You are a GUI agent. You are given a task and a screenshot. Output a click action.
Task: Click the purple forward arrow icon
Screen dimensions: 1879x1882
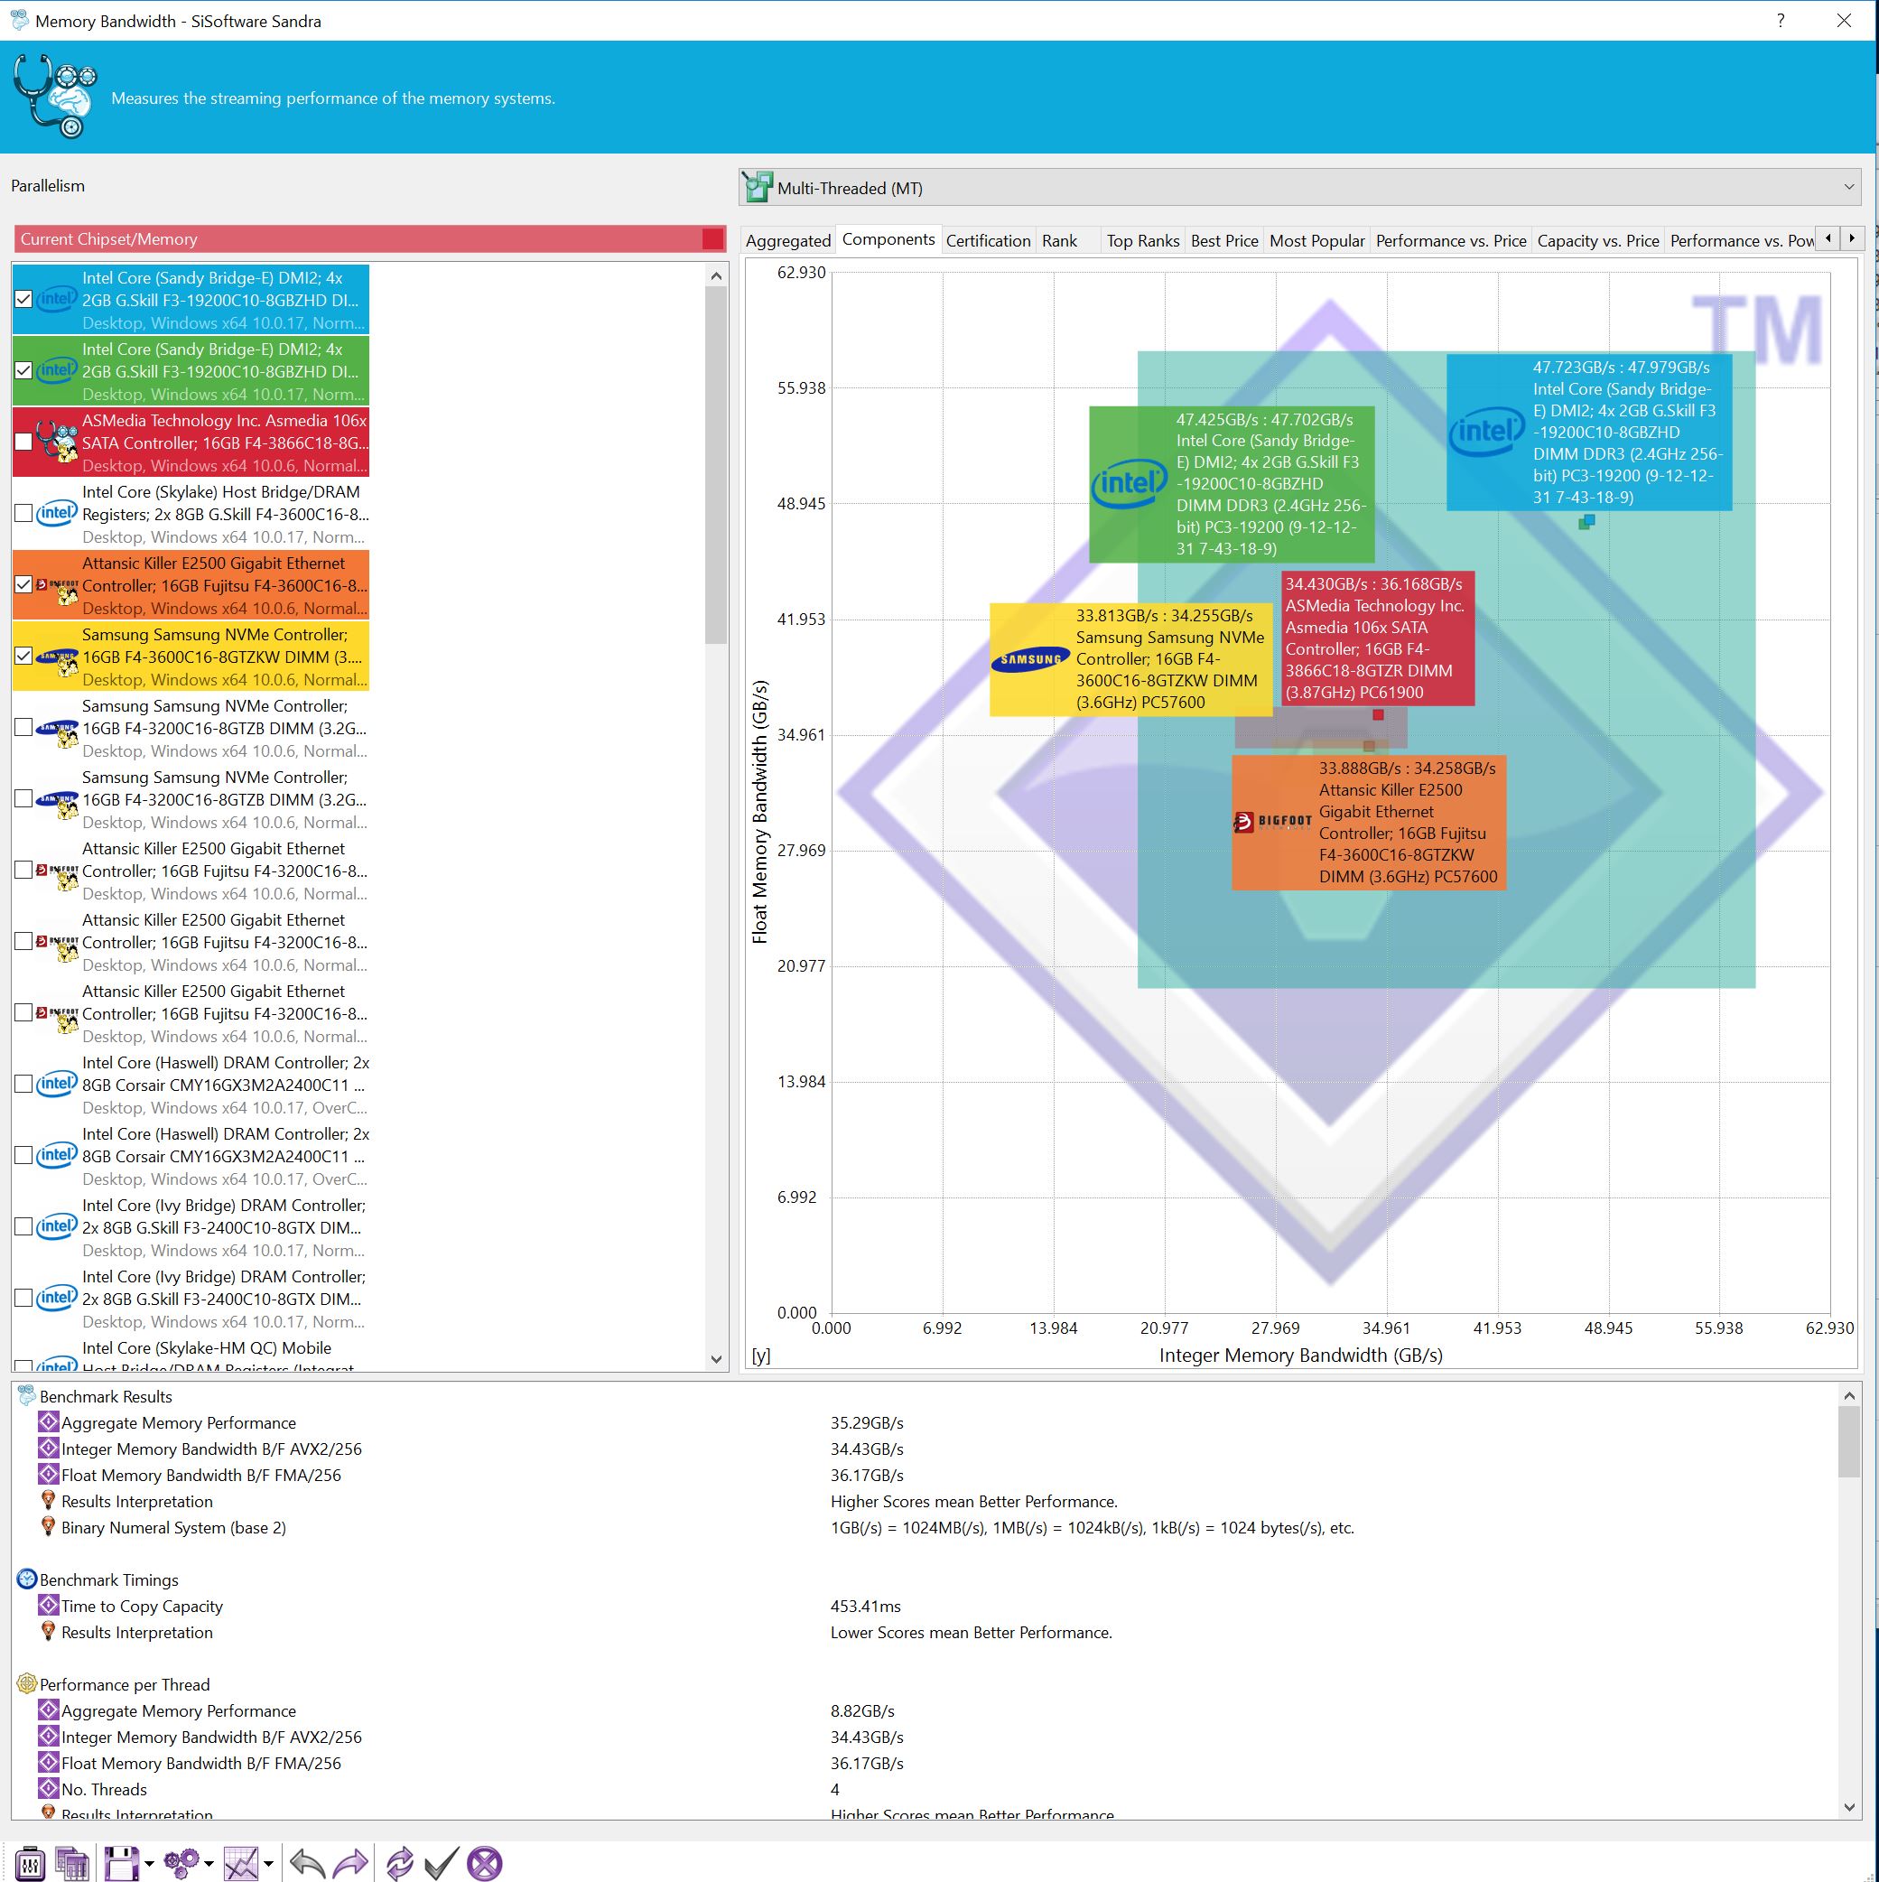349,1864
